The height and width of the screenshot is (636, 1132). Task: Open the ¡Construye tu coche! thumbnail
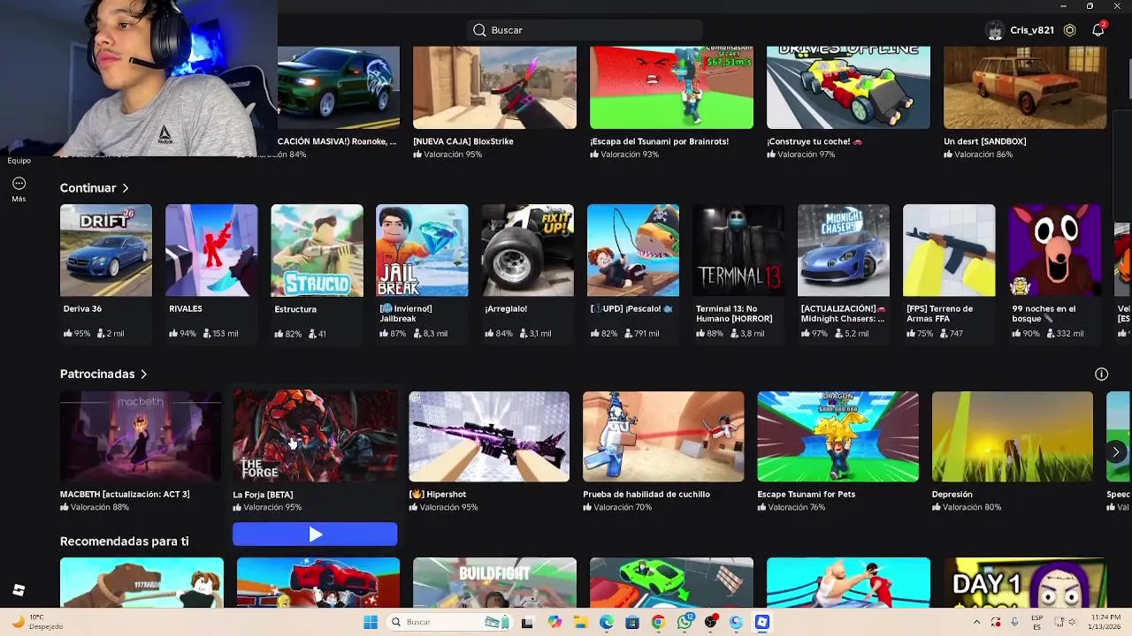848,87
